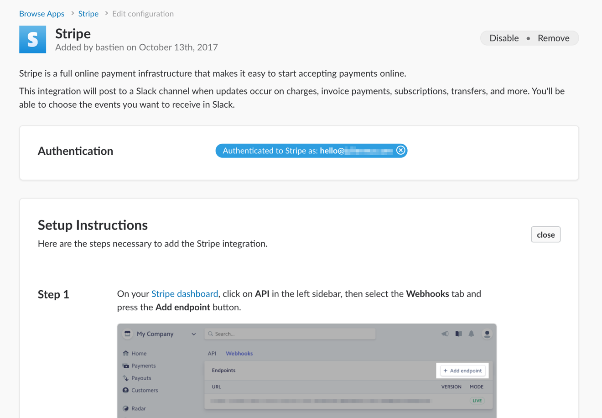Switch to the API tab
This screenshot has height=418, width=602.
[212, 353]
